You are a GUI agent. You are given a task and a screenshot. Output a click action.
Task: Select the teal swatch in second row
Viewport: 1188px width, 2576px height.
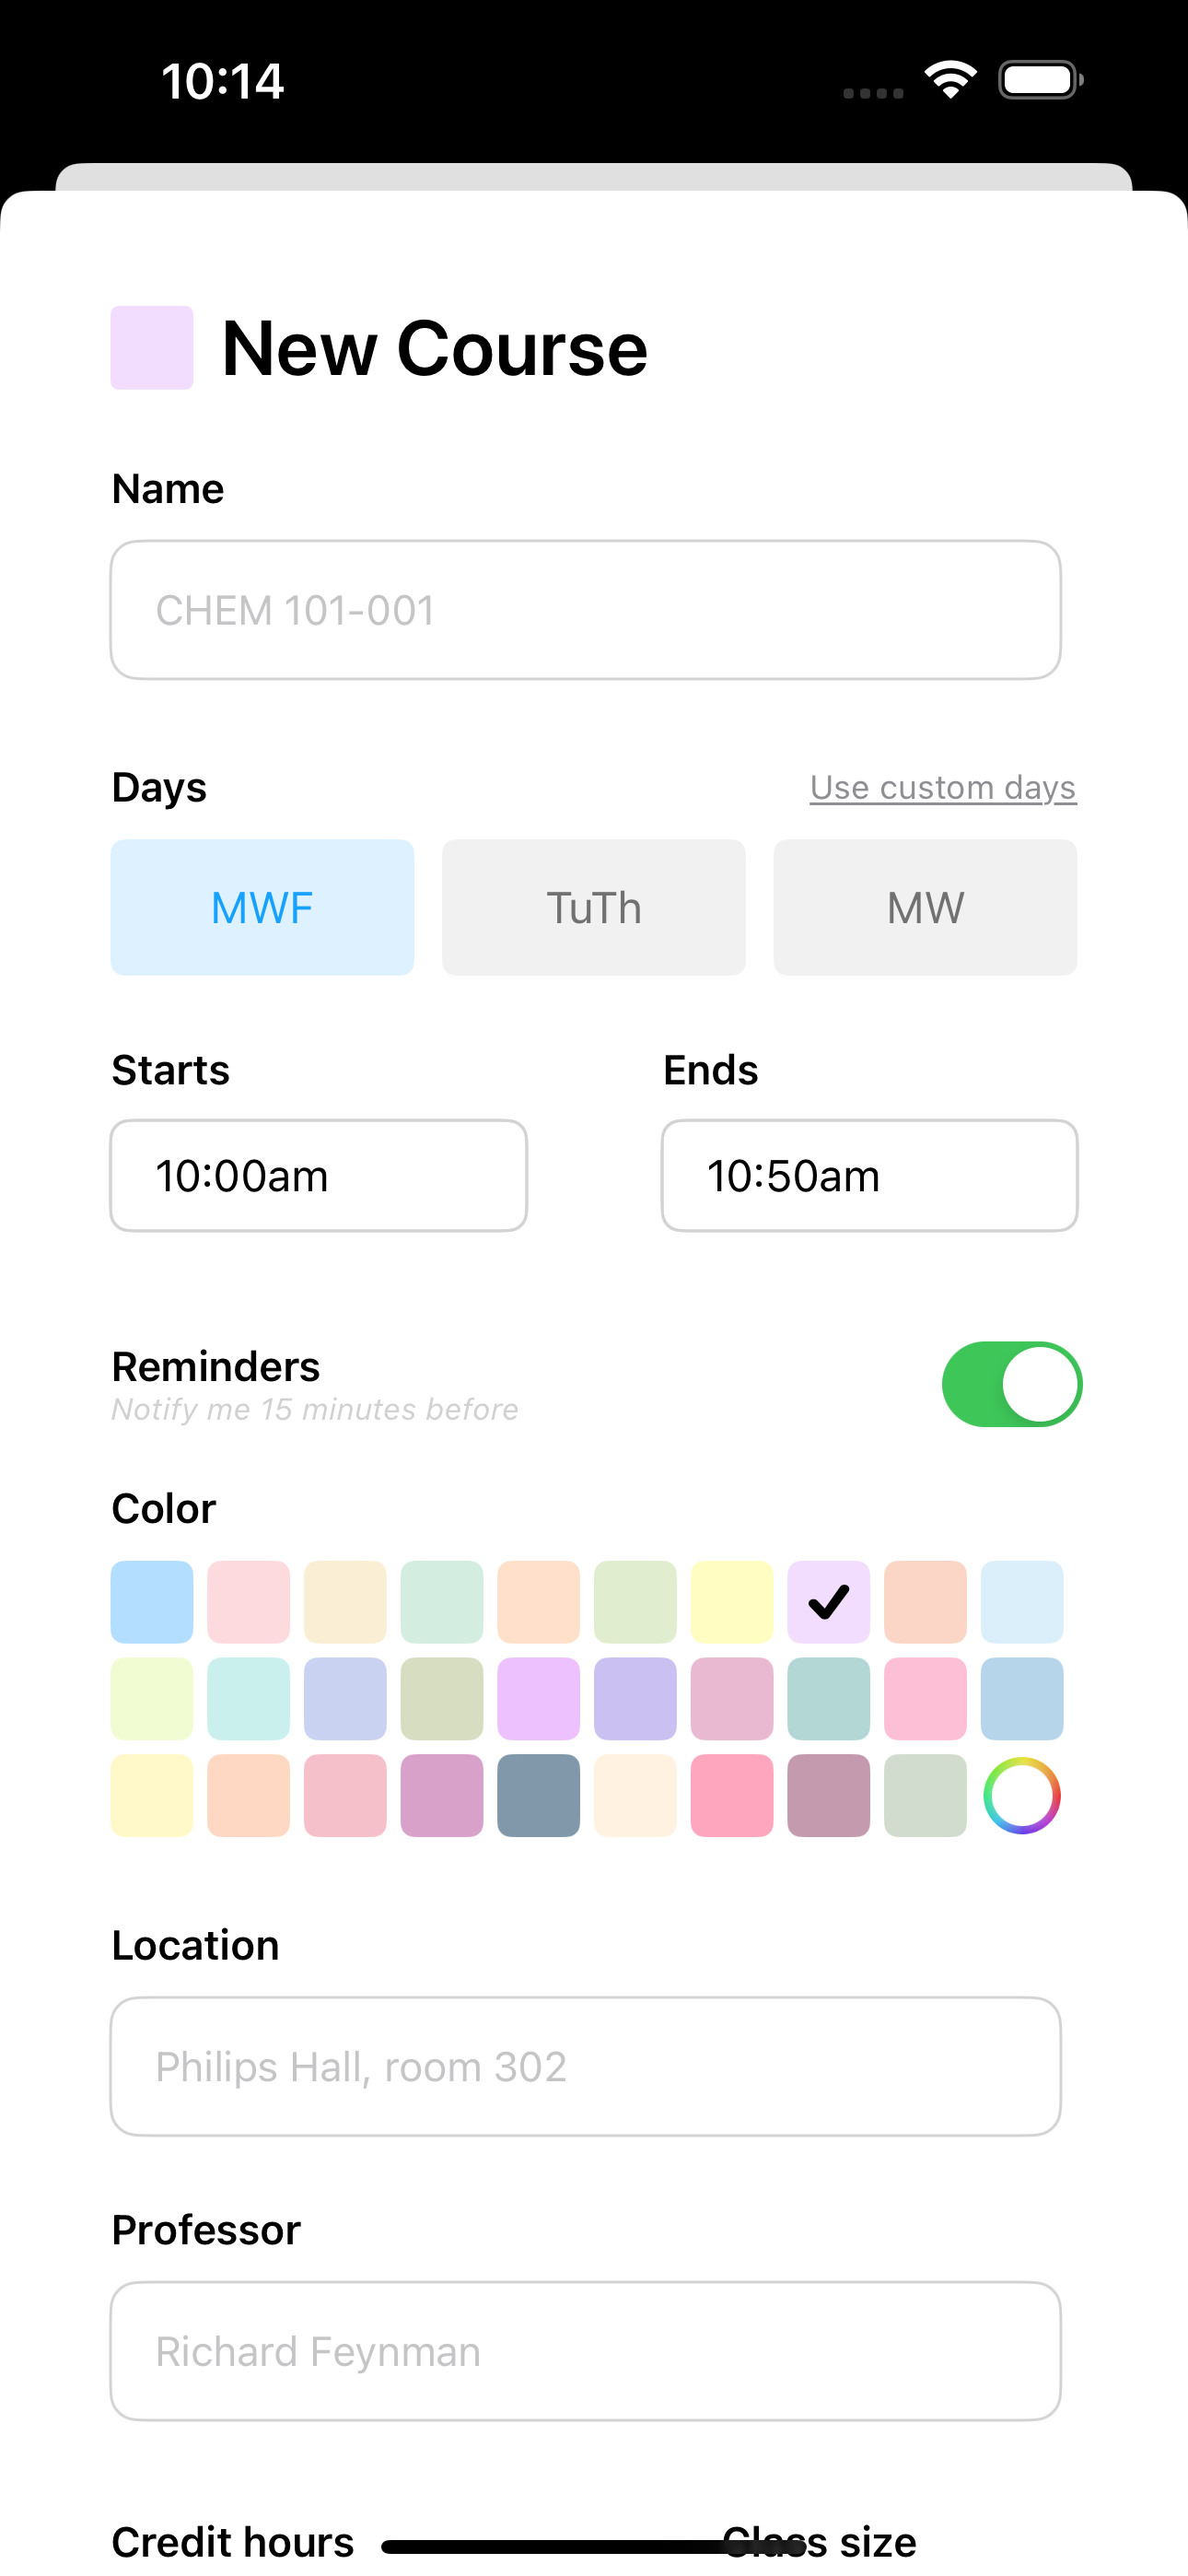pyautogui.click(x=828, y=1698)
